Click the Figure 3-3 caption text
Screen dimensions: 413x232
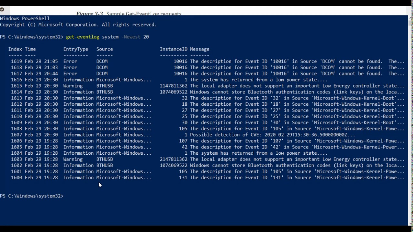point(129,14)
